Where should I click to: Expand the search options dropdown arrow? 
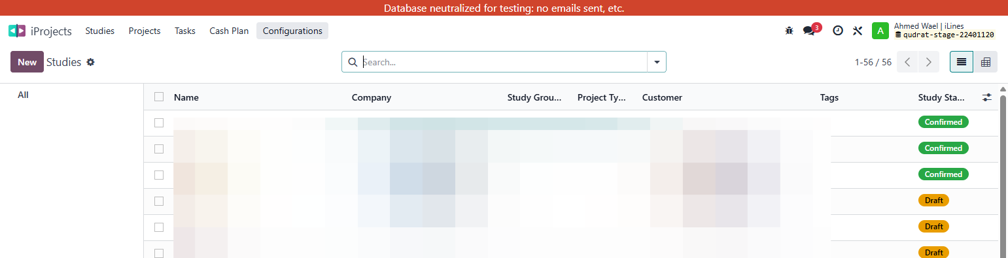[656, 62]
